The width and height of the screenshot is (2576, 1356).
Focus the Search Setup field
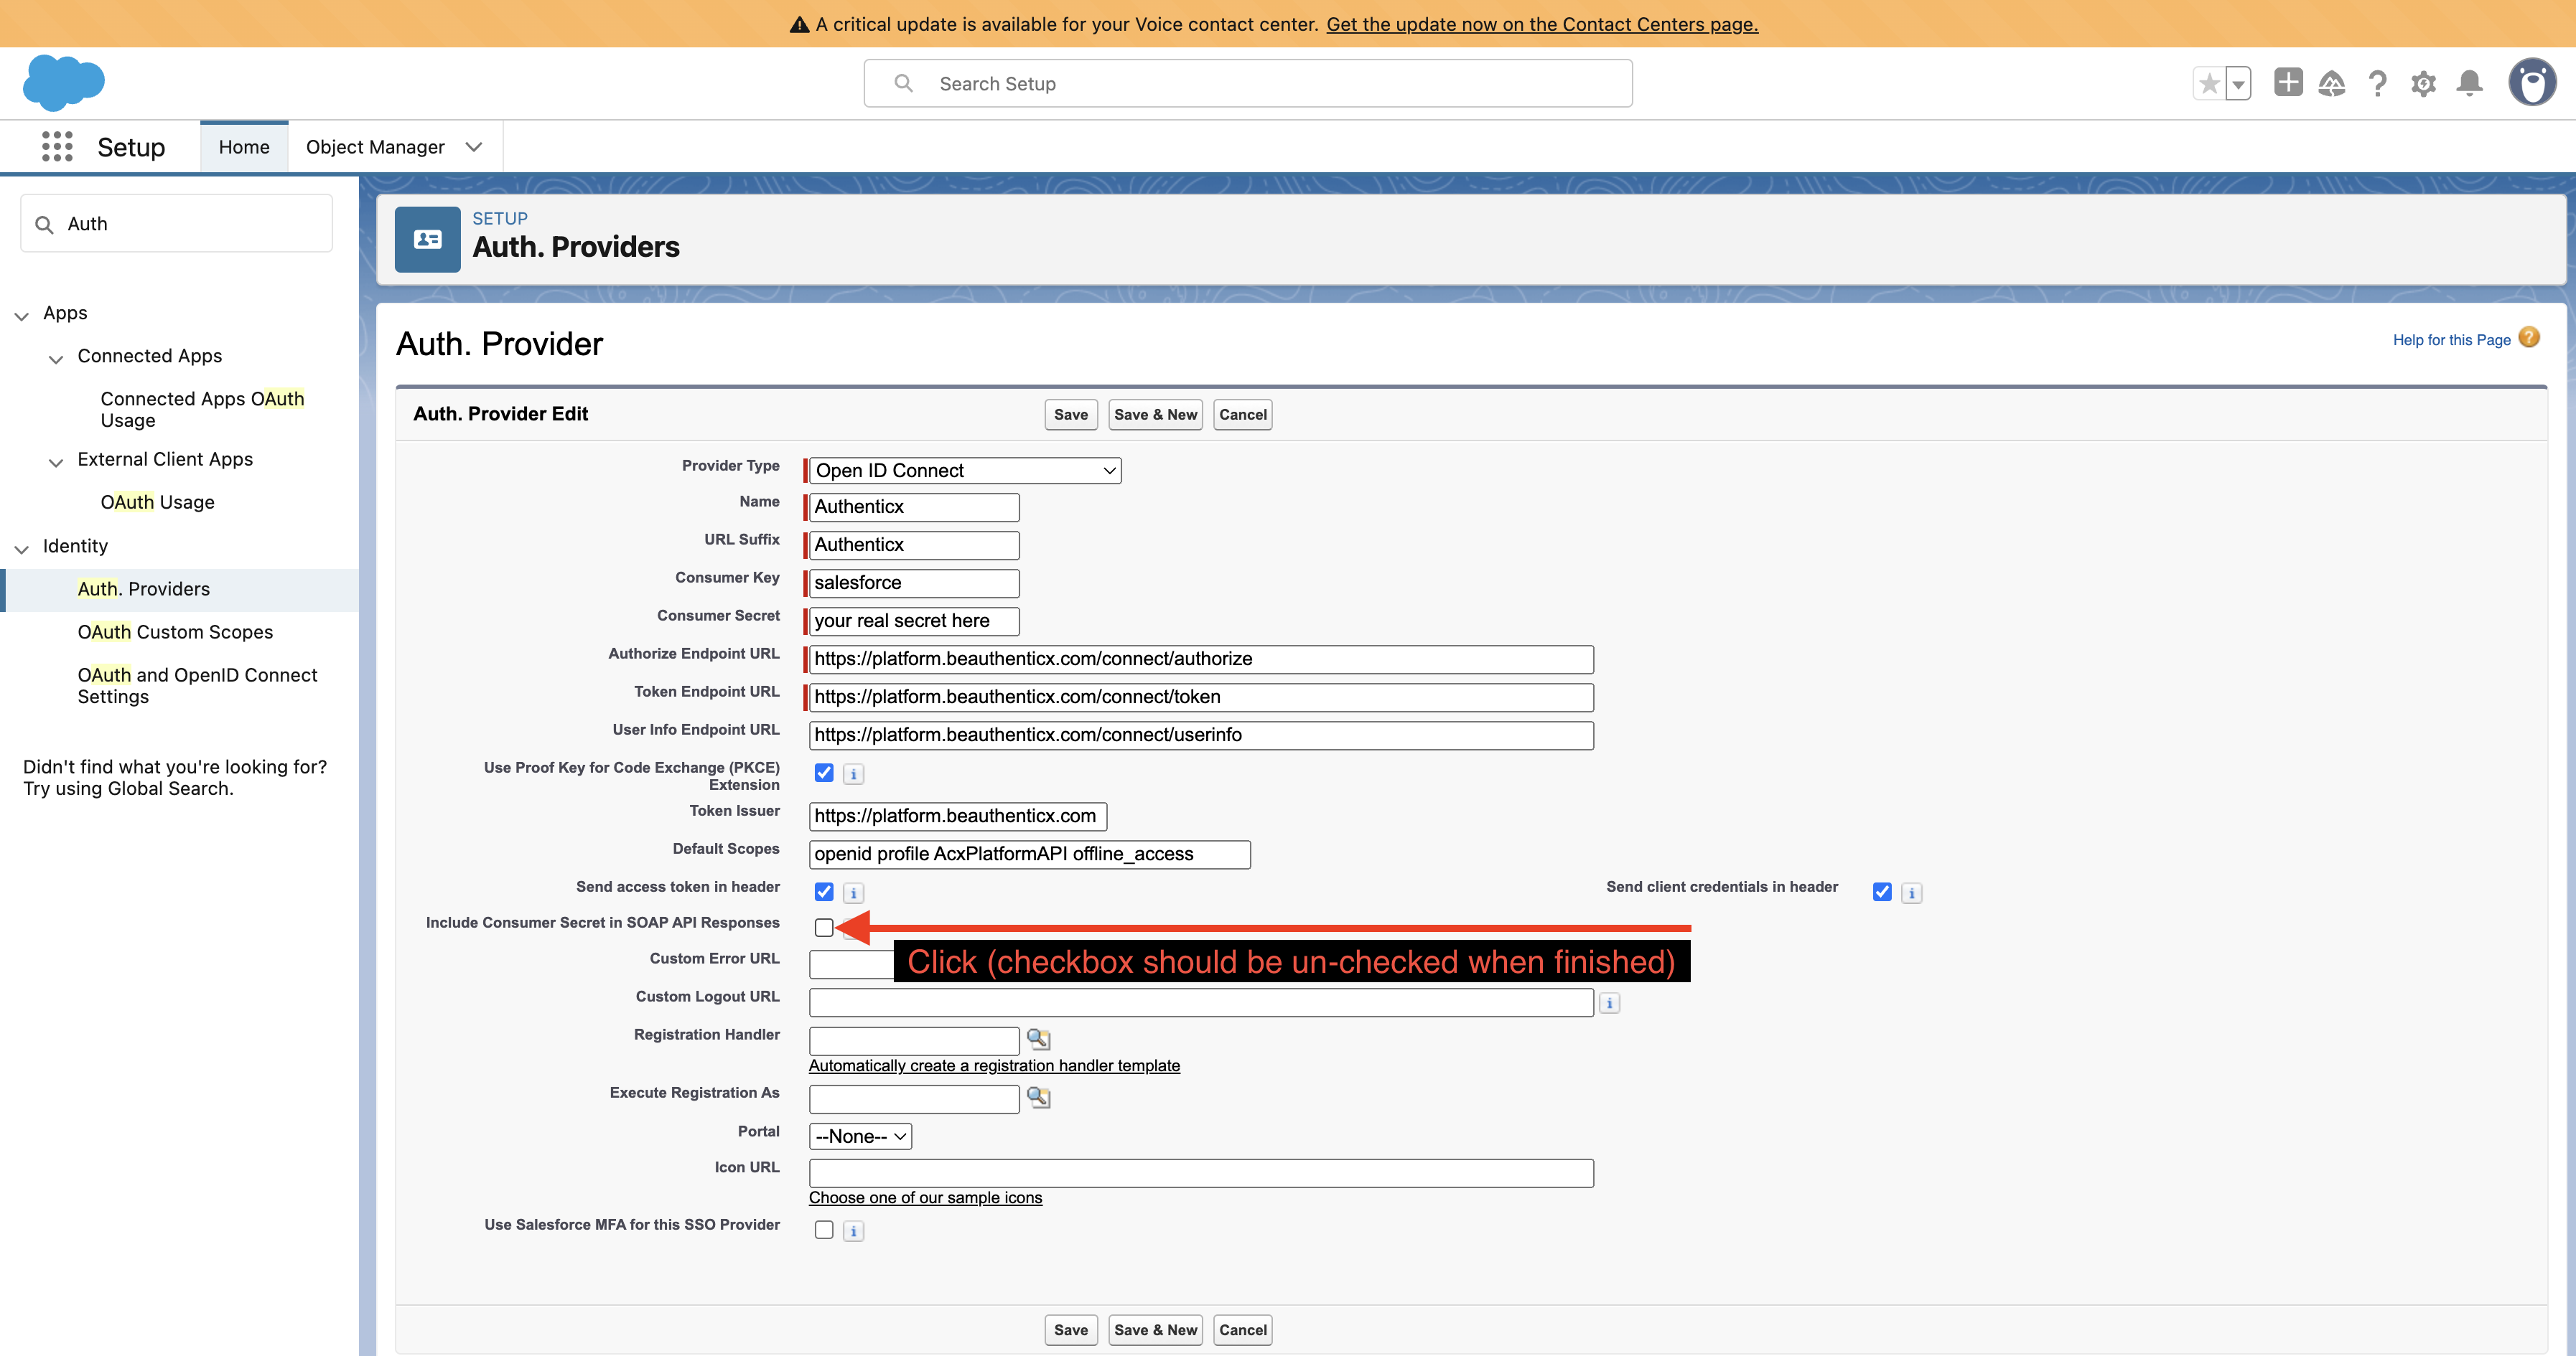click(1248, 84)
